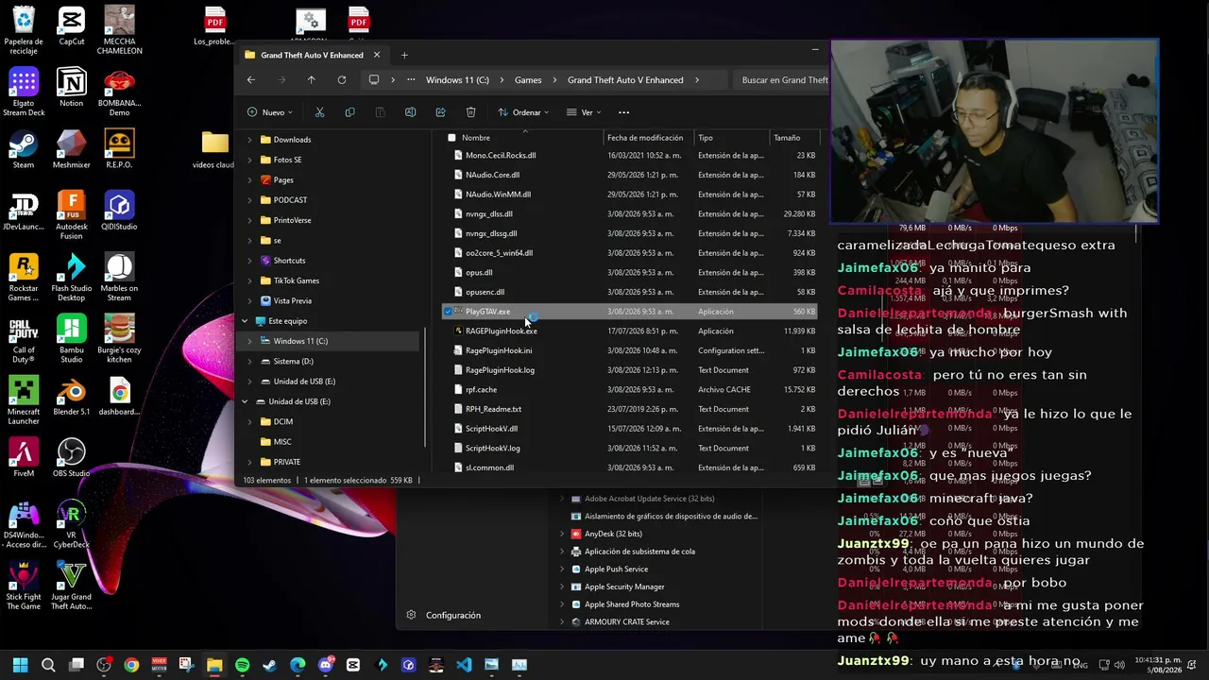This screenshot has width=1209, height=680.
Task: Expand the Fotos SE folder tree node
Action: click(x=249, y=160)
